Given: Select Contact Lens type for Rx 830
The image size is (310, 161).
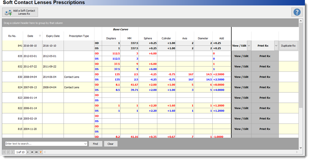Looking at the screenshot, I should click(x=79, y=77).
